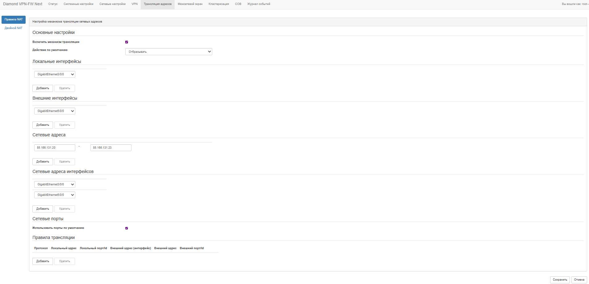
Task: Open the 'VPN' menu tab
Action: (135, 4)
